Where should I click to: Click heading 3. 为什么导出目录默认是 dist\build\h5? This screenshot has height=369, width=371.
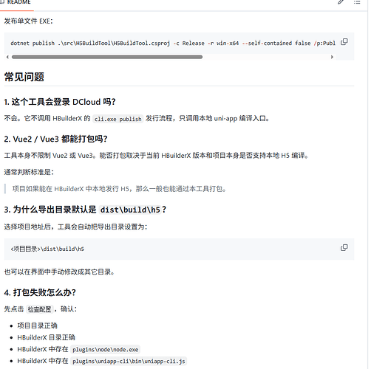[x=85, y=210]
